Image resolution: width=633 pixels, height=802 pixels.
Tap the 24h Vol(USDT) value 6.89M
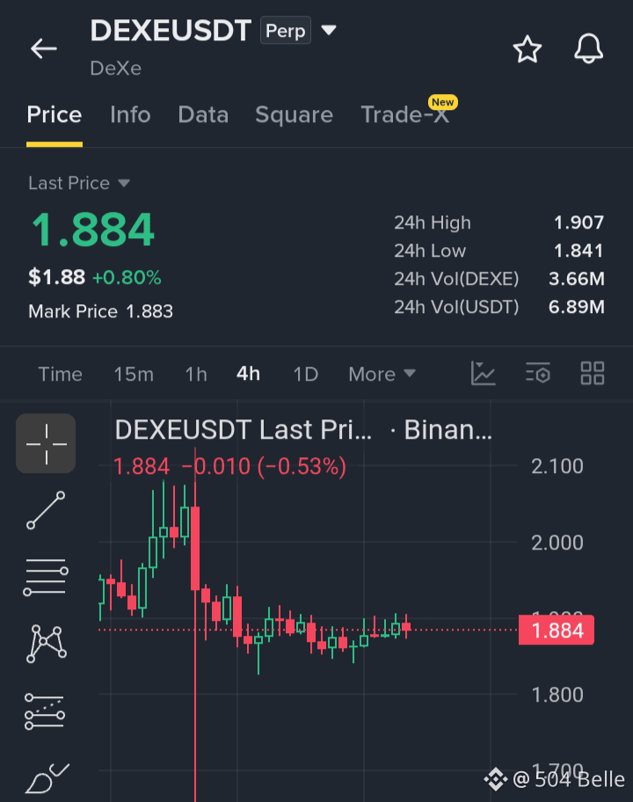coord(576,307)
